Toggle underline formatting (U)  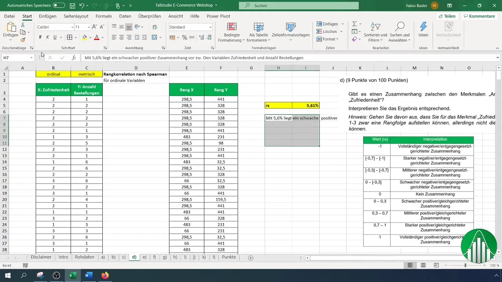(x=55, y=38)
